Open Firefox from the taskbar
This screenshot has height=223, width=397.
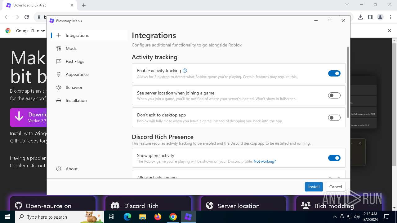click(x=158, y=217)
